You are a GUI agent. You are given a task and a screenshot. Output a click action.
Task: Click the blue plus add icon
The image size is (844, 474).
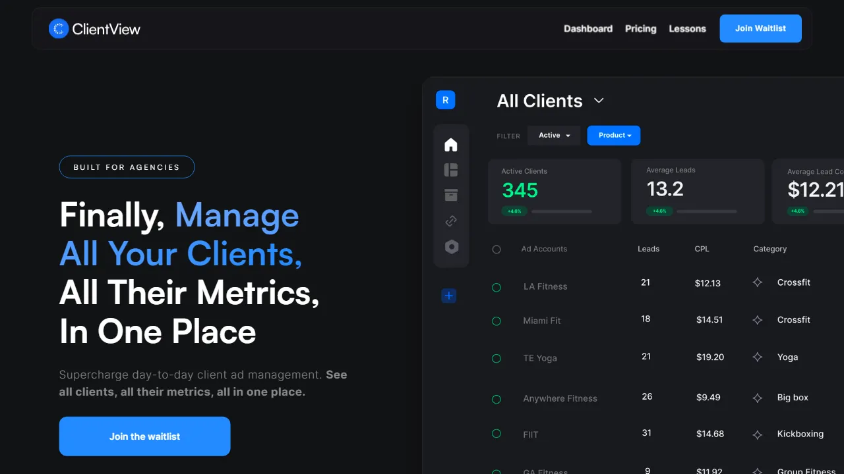[x=449, y=296]
